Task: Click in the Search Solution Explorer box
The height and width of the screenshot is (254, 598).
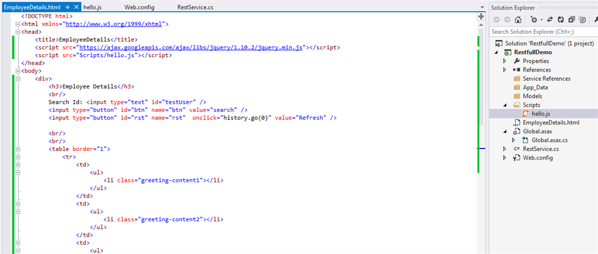Action: (x=543, y=31)
